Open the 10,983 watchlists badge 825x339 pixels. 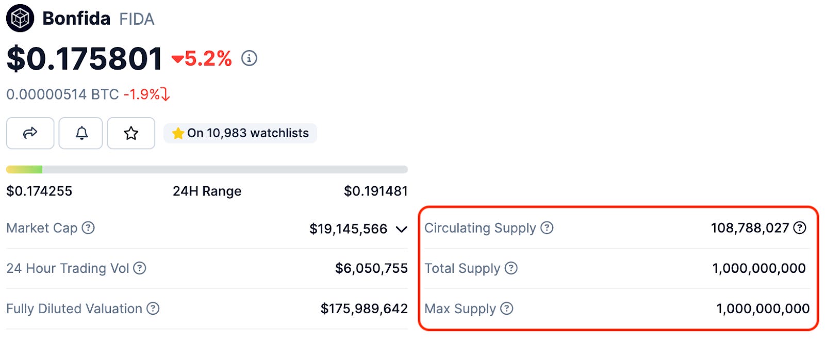coord(240,133)
